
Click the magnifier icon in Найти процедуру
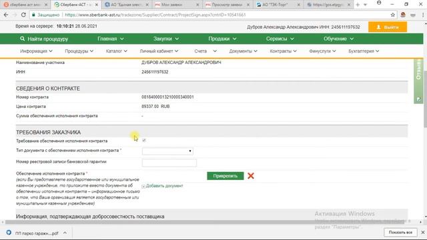point(22,39)
